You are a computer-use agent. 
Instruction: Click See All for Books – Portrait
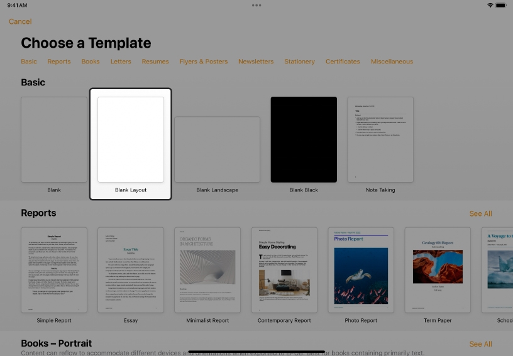(x=480, y=344)
